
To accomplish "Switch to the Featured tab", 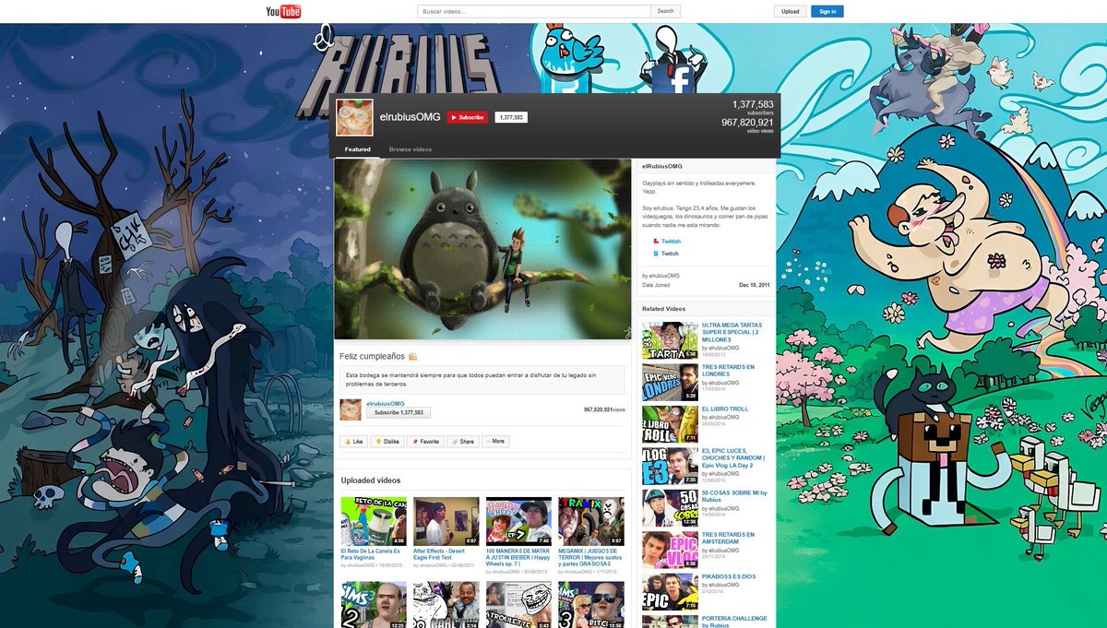I will (x=358, y=149).
